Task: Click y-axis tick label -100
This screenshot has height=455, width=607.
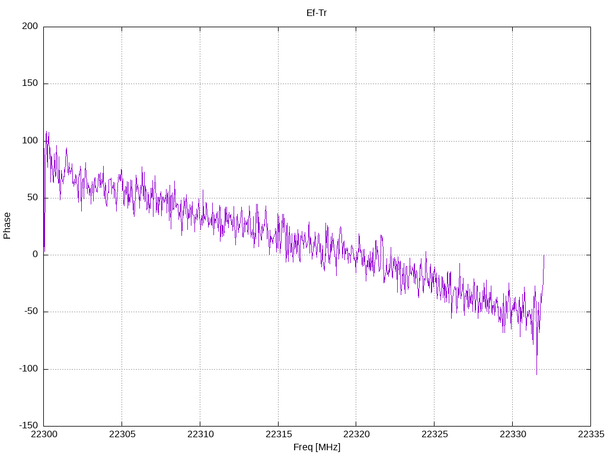Action: coord(28,369)
